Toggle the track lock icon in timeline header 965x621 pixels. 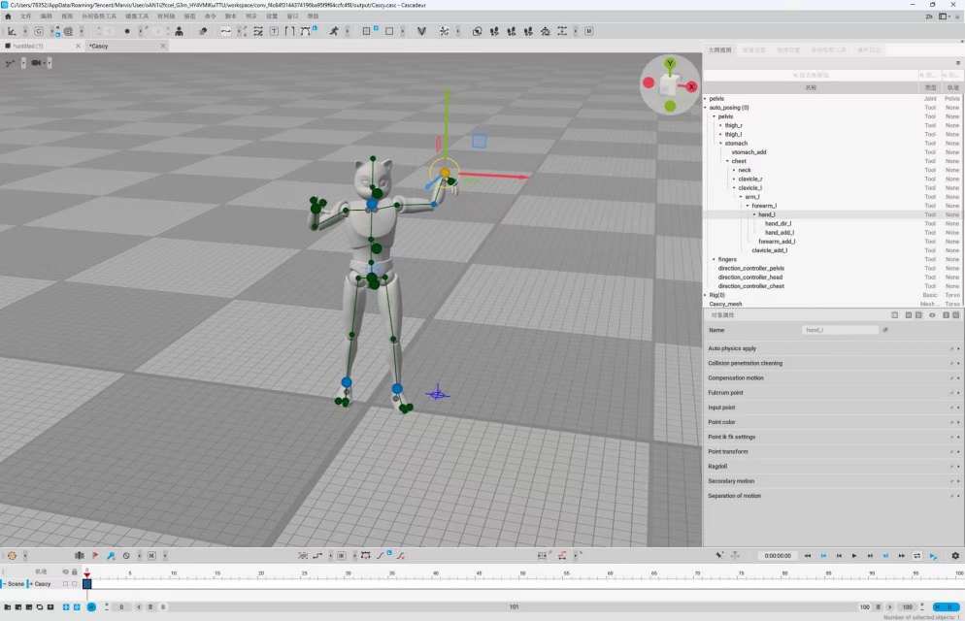tap(75, 572)
